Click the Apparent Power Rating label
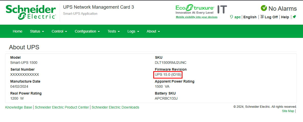This screenshot has width=303, height=122. (175, 81)
